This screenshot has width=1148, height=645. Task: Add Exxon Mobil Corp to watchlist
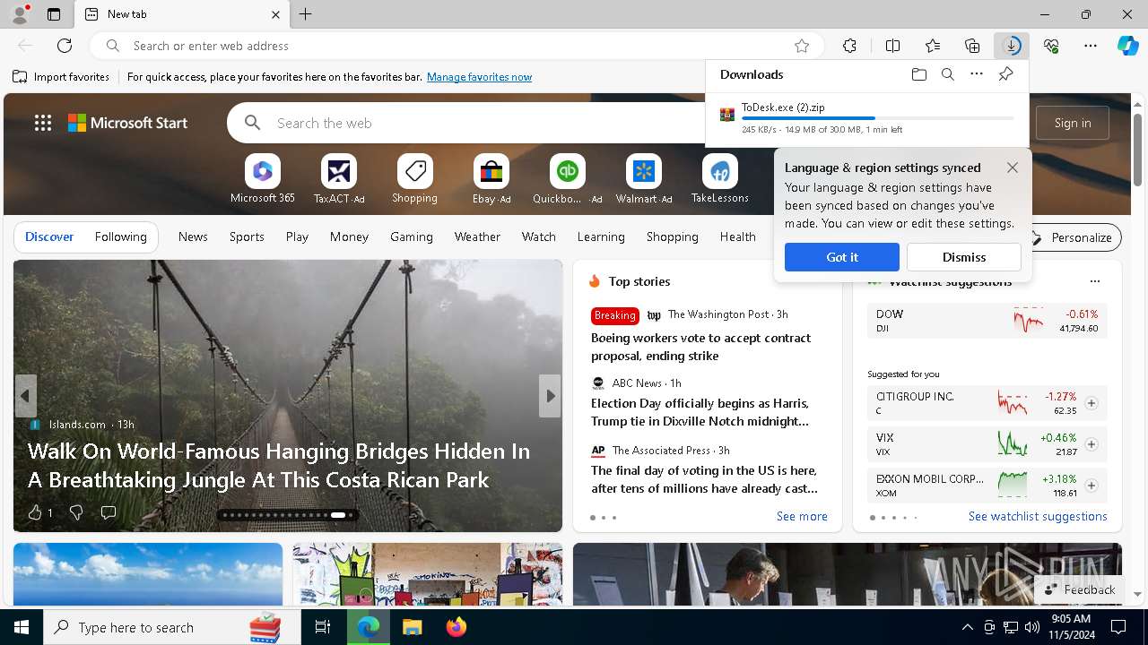tap(1091, 486)
